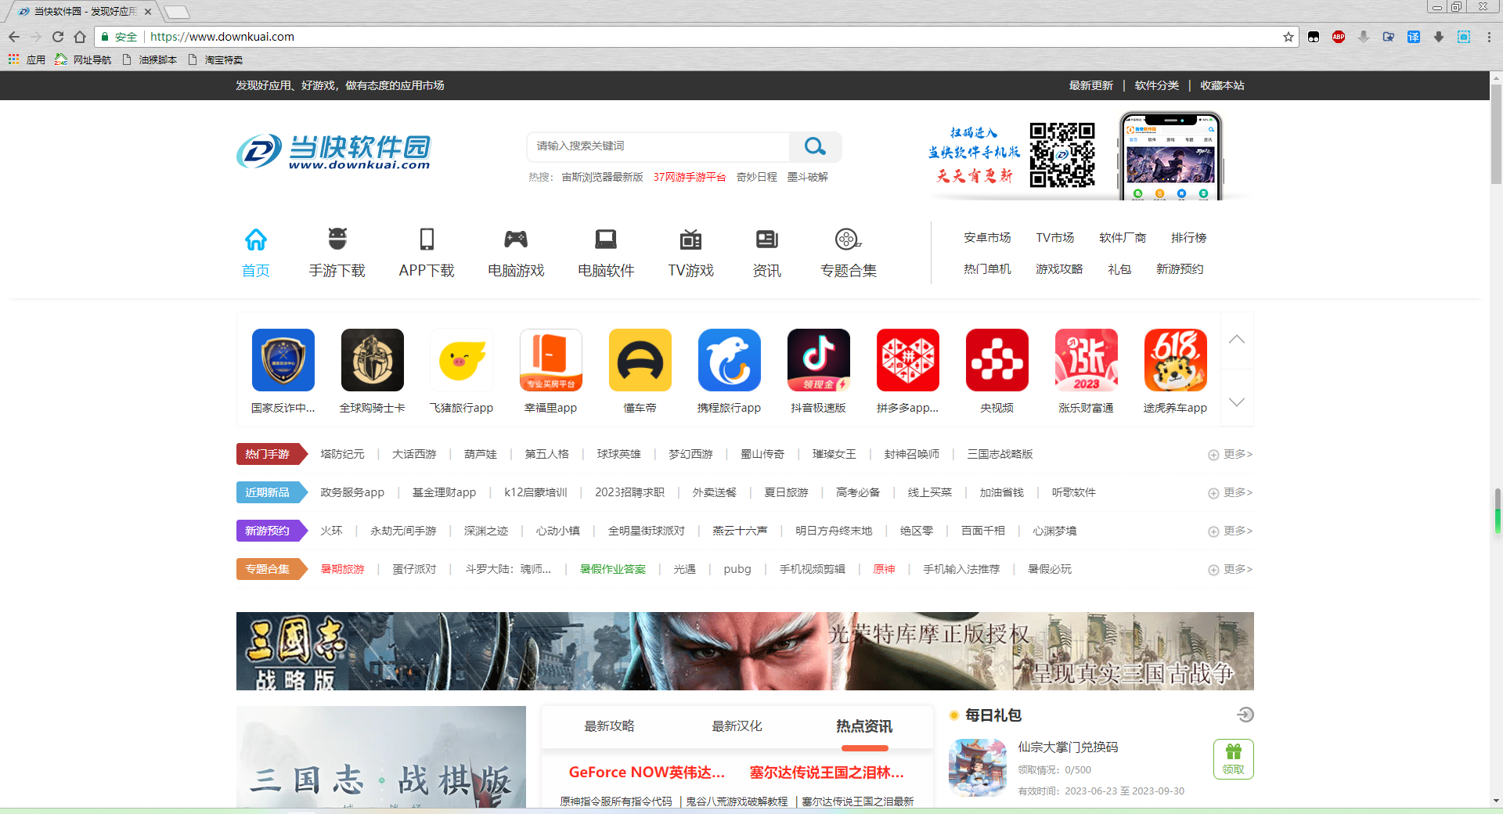Screen dimensions: 1503x814
Task: Open the 软件分类 link in top bar
Action: coord(1156,85)
